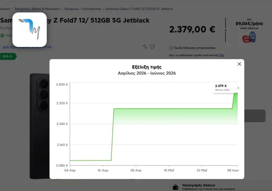Click the 16 Απρ chart axis marker
The image size is (272, 191).
coord(103,170)
